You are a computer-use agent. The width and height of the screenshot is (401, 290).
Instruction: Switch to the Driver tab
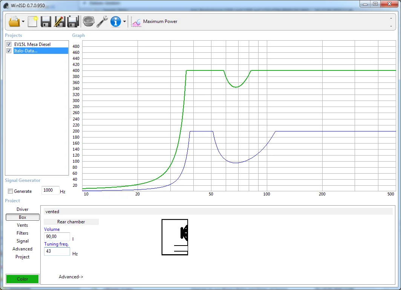tap(23, 209)
